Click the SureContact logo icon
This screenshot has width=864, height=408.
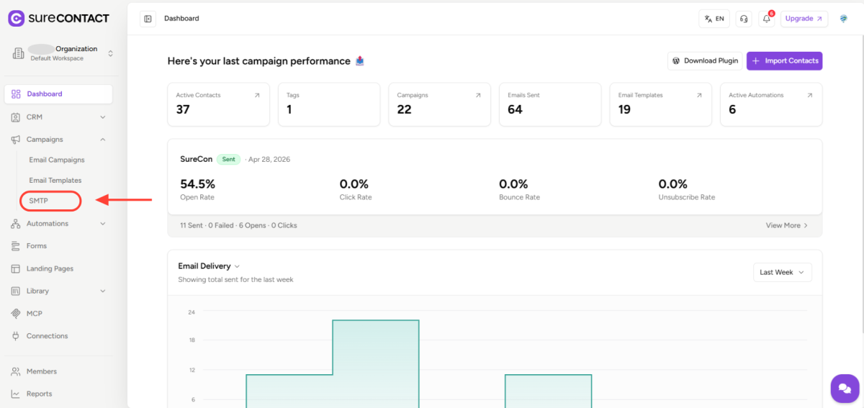(16, 19)
